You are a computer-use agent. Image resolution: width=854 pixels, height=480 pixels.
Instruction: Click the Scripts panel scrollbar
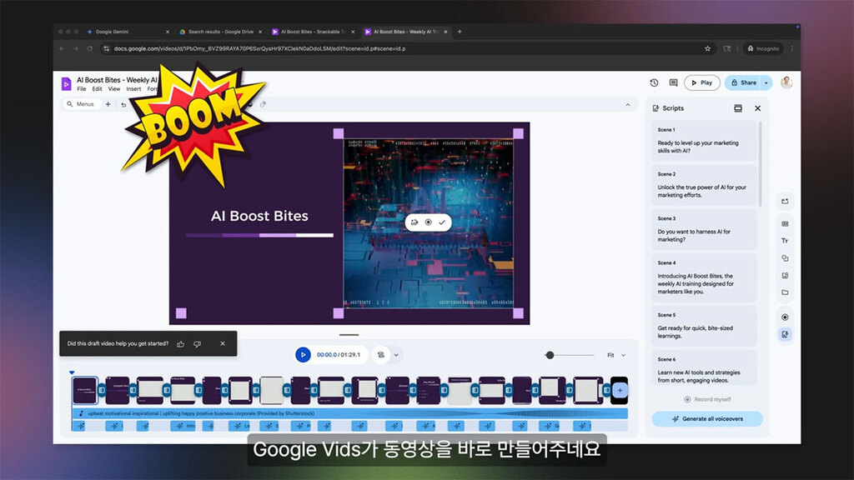(x=761, y=163)
